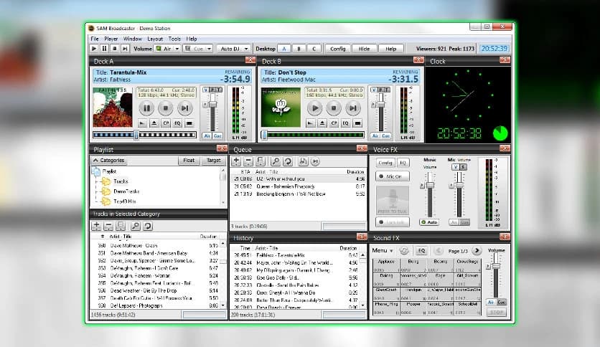Image resolution: width=600 pixels, height=347 pixels.
Task: Go to previous Sound FX page
Action: [439, 251]
